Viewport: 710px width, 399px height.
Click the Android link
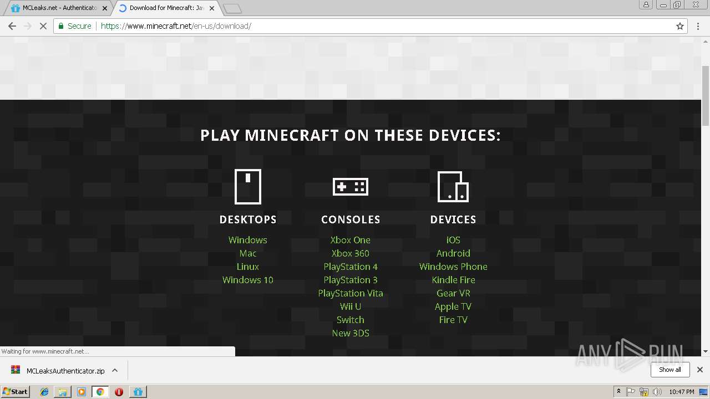[x=453, y=253]
